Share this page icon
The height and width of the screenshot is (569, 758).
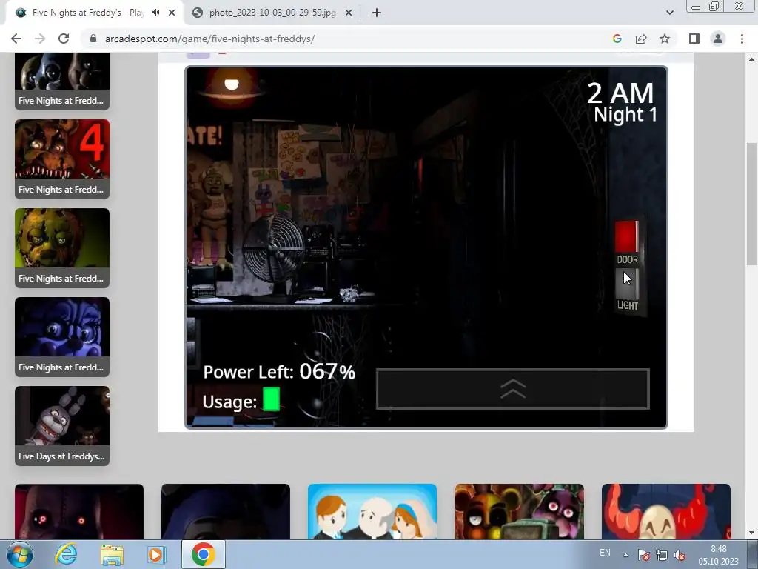pyautogui.click(x=641, y=39)
